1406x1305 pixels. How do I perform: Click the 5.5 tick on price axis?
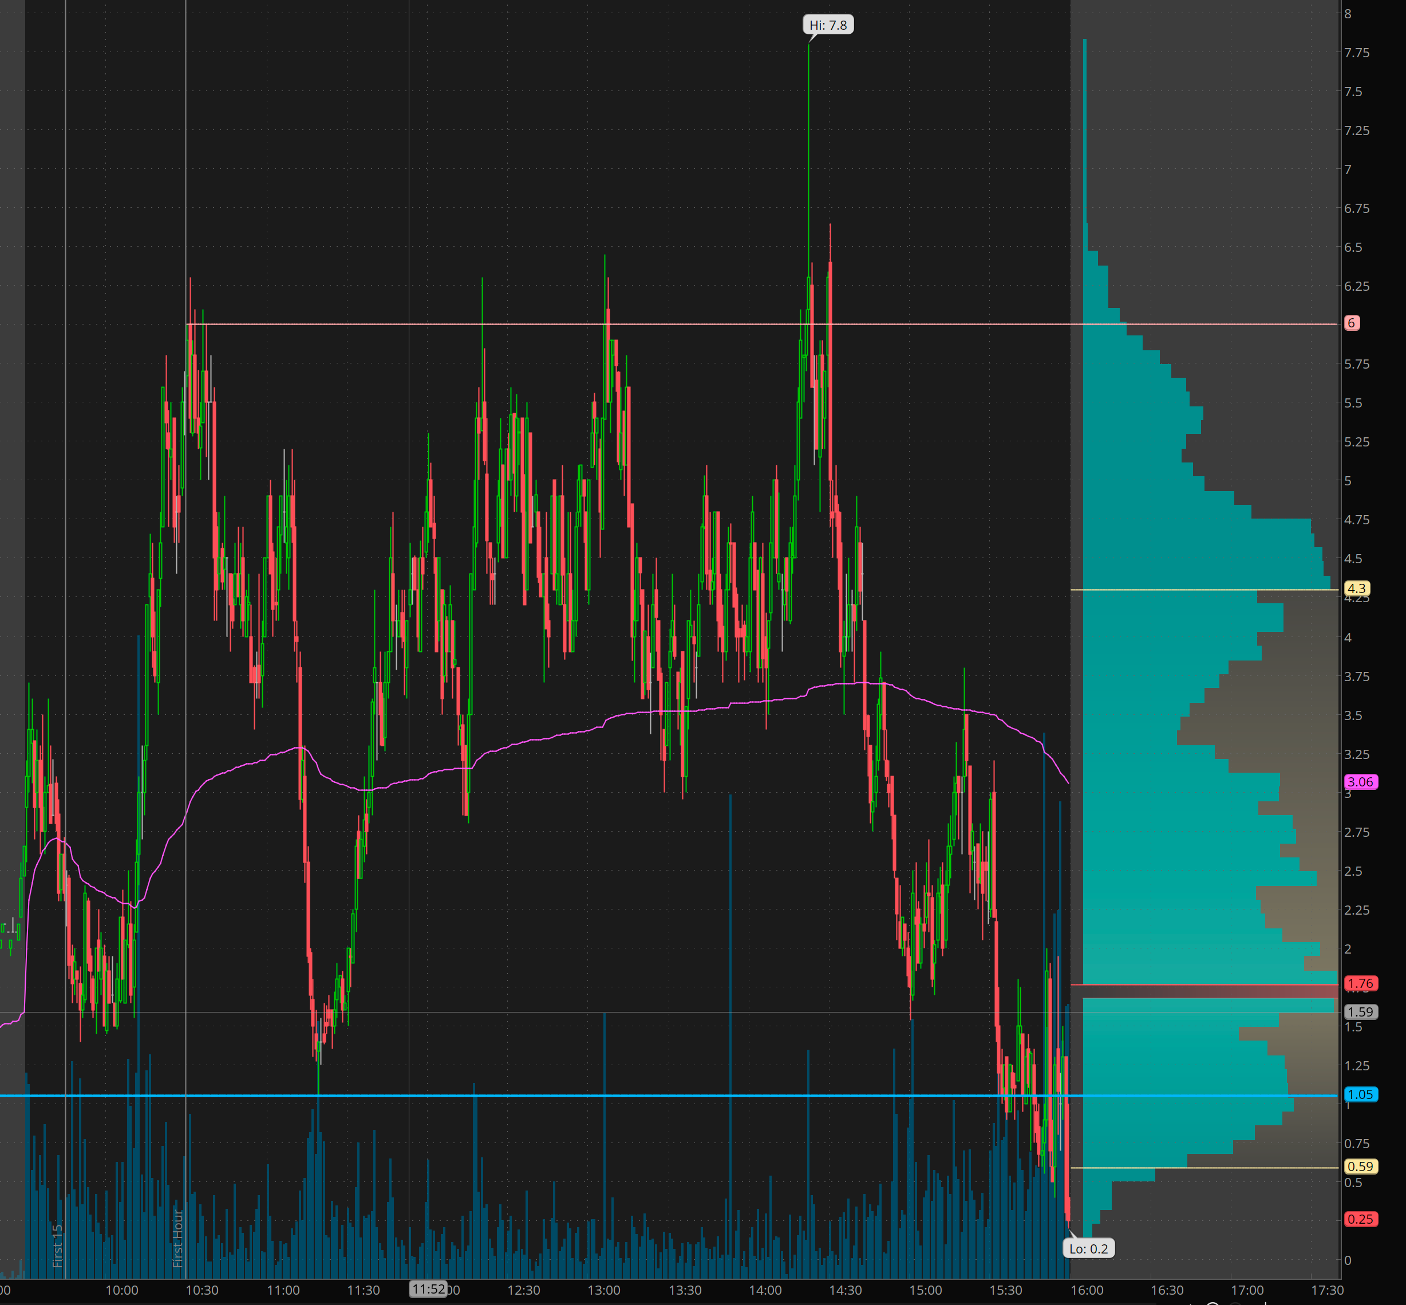[x=1353, y=403]
